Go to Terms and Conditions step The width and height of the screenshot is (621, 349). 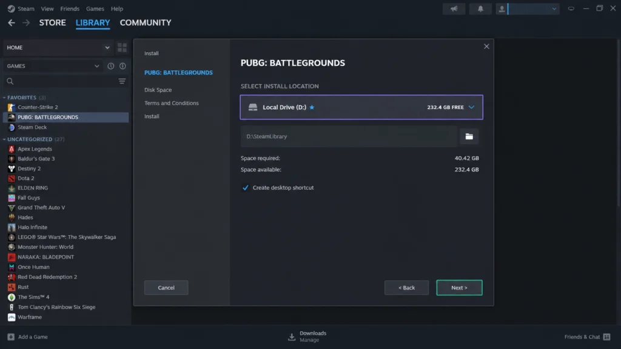(172, 103)
